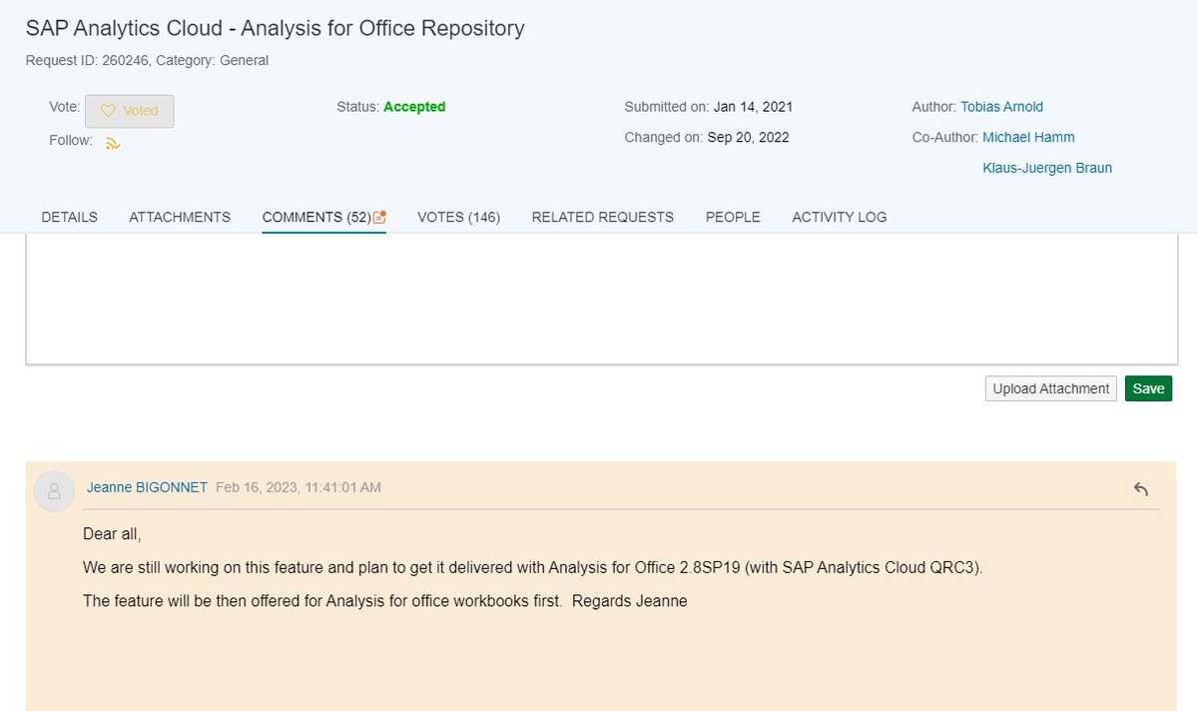Click the changed date Sep 20, 2022
The image size is (1198, 711).
coord(749,137)
